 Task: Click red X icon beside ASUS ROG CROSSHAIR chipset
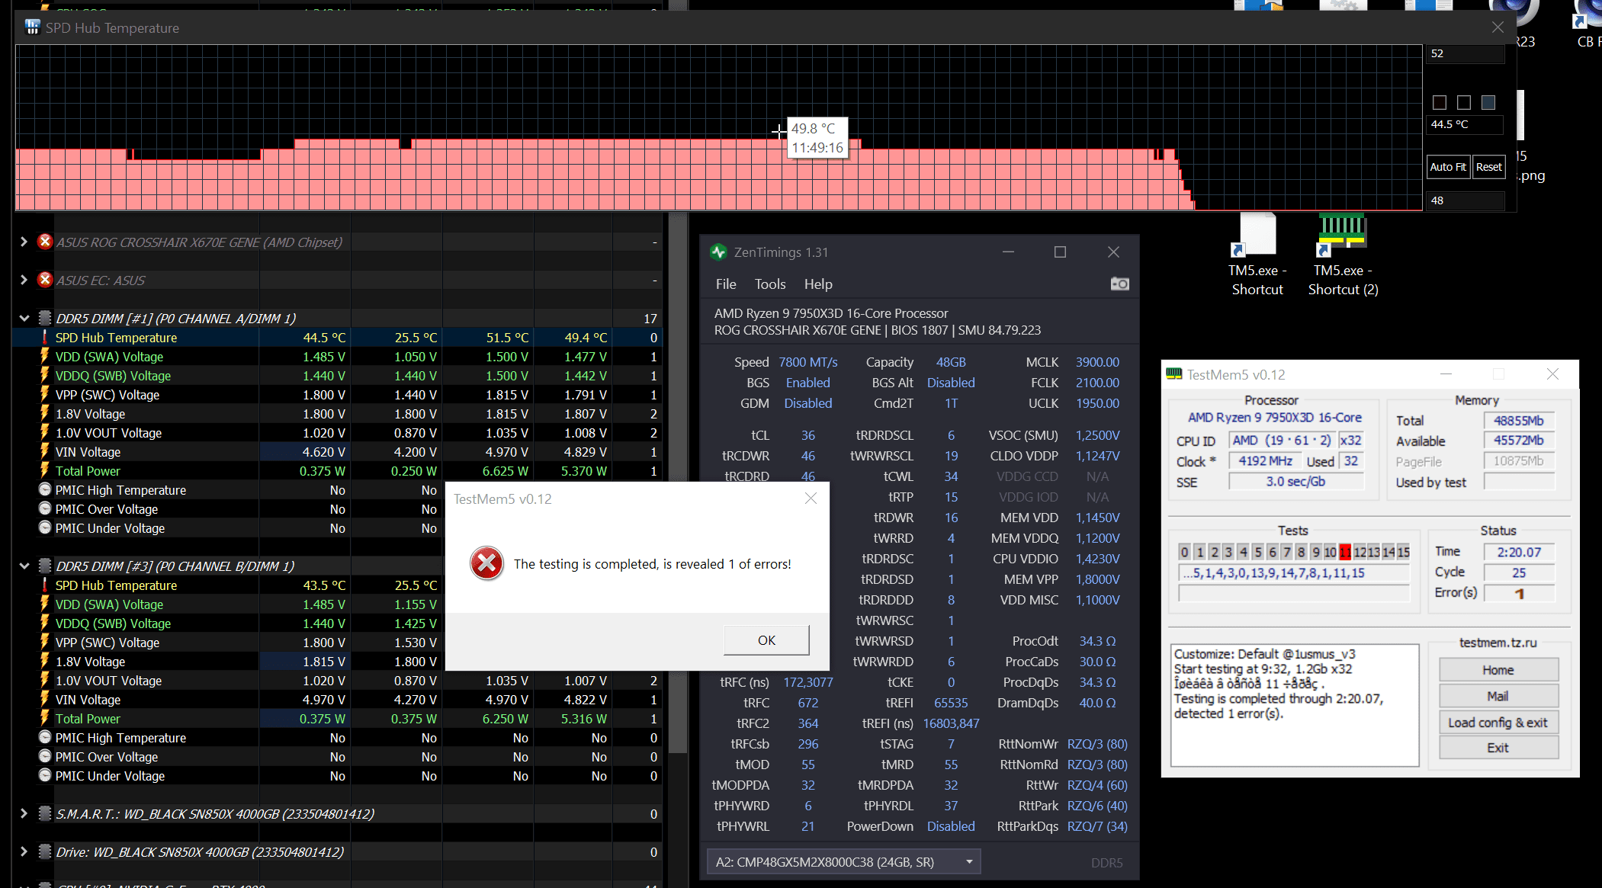(45, 242)
